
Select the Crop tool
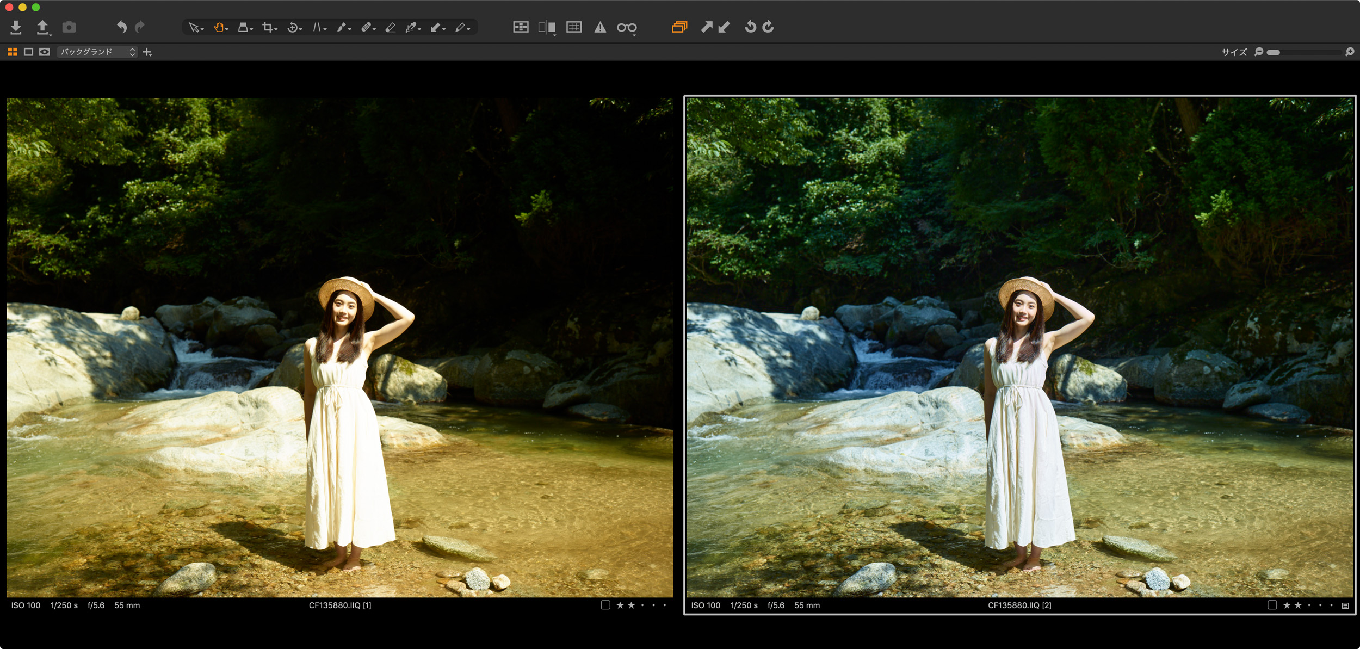(x=267, y=27)
